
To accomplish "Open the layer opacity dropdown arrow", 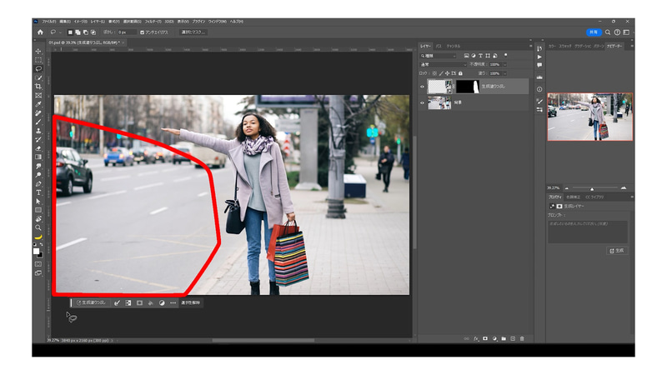I will click(505, 65).
